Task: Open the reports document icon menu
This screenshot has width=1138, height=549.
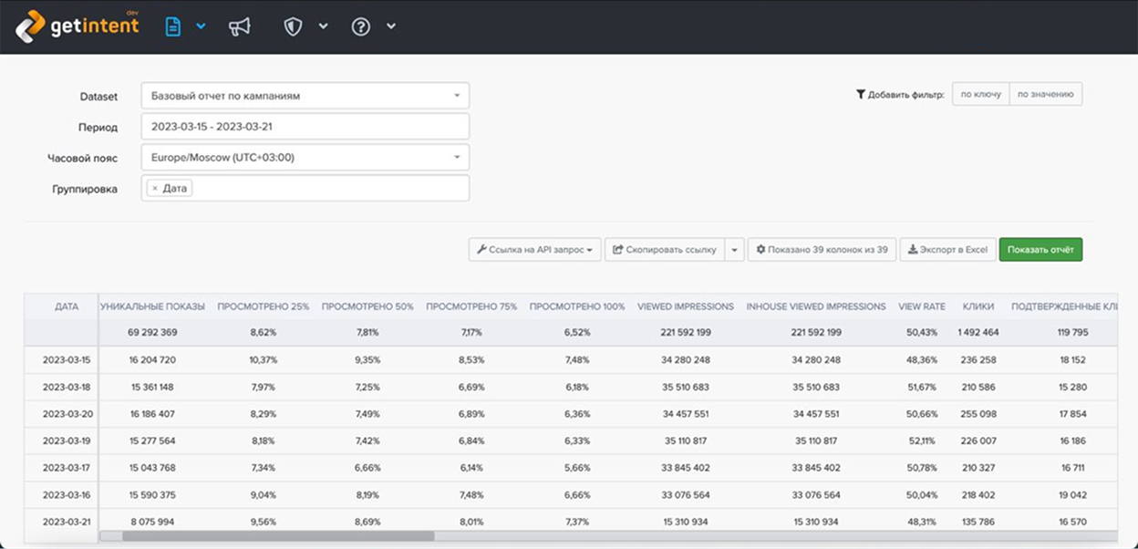Action: [x=173, y=26]
